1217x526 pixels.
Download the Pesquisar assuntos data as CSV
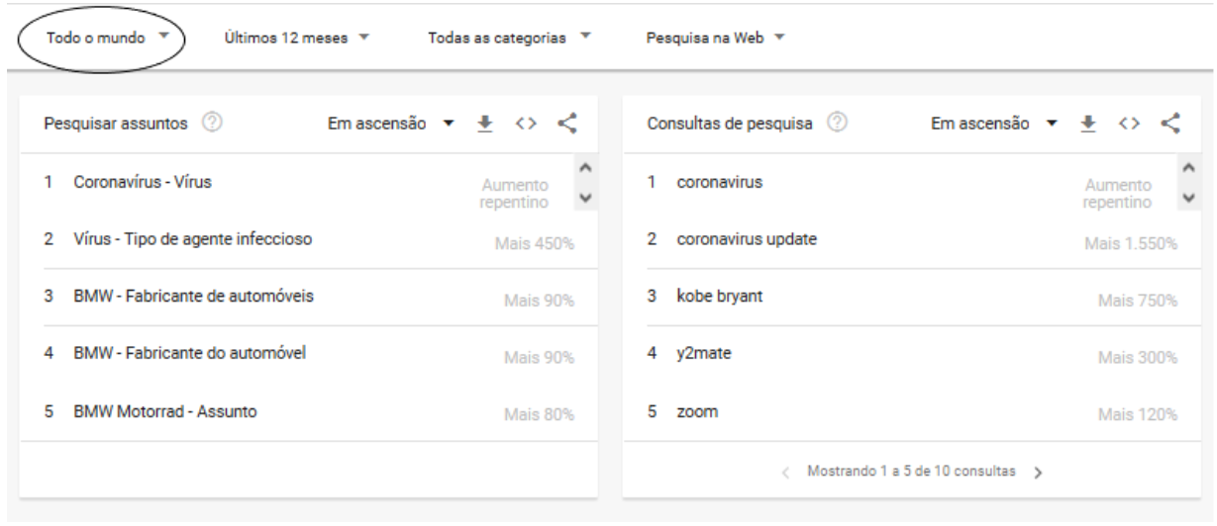pyautogui.click(x=486, y=124)
